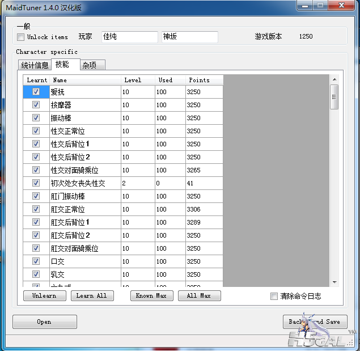Uncheck Learnt box for the 3306 points row

click(36, 209)
